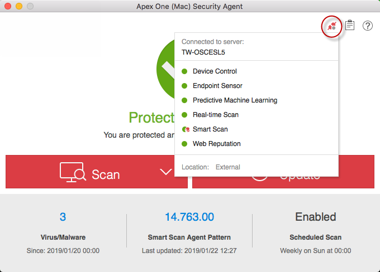Click the Scheduled Scan Enabled status

(x=316, y=217)
